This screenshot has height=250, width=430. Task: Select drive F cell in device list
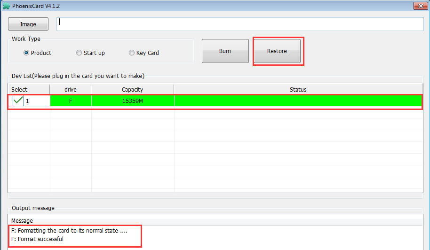coord(71,101)
